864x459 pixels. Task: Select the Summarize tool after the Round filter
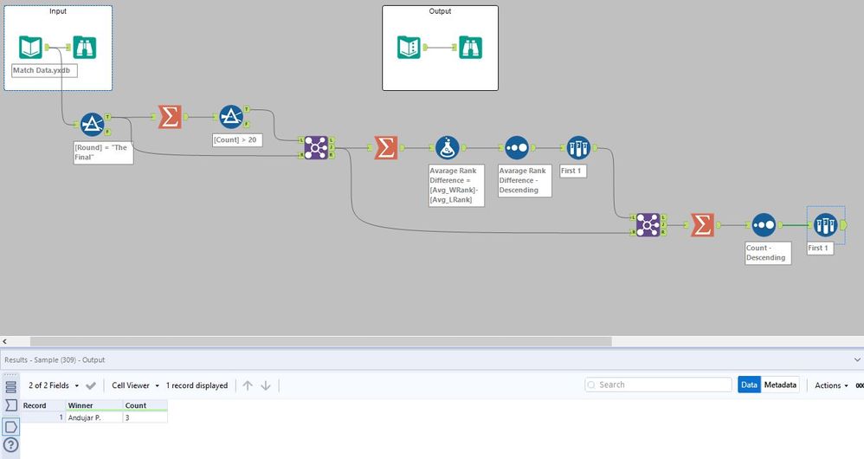(170, 117)
